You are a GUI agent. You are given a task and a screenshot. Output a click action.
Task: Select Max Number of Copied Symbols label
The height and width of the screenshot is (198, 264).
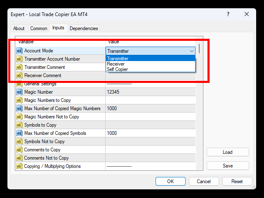click(55, 133)
